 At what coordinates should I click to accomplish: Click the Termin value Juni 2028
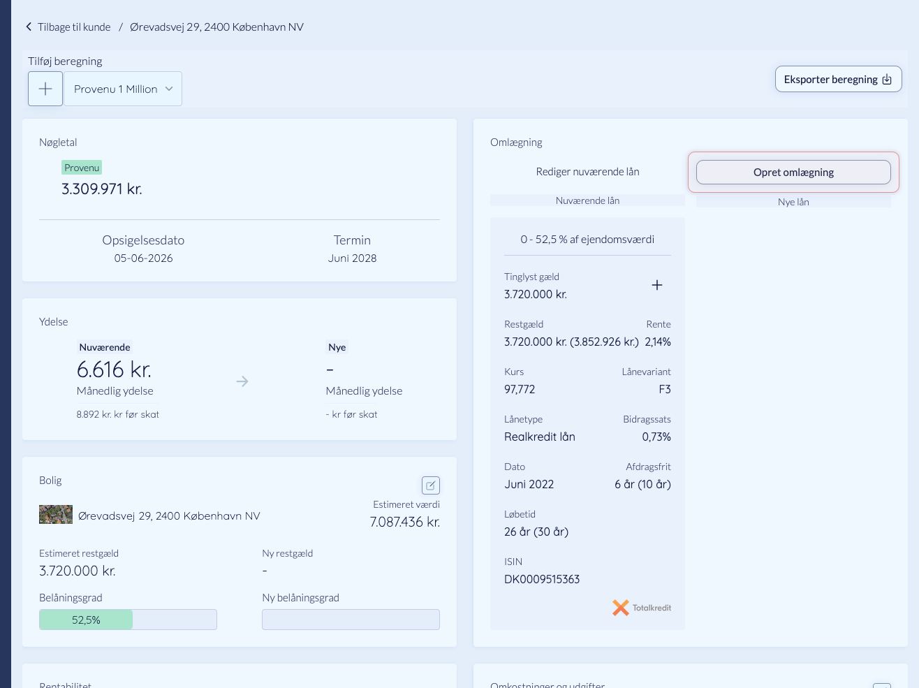point(352,258)
